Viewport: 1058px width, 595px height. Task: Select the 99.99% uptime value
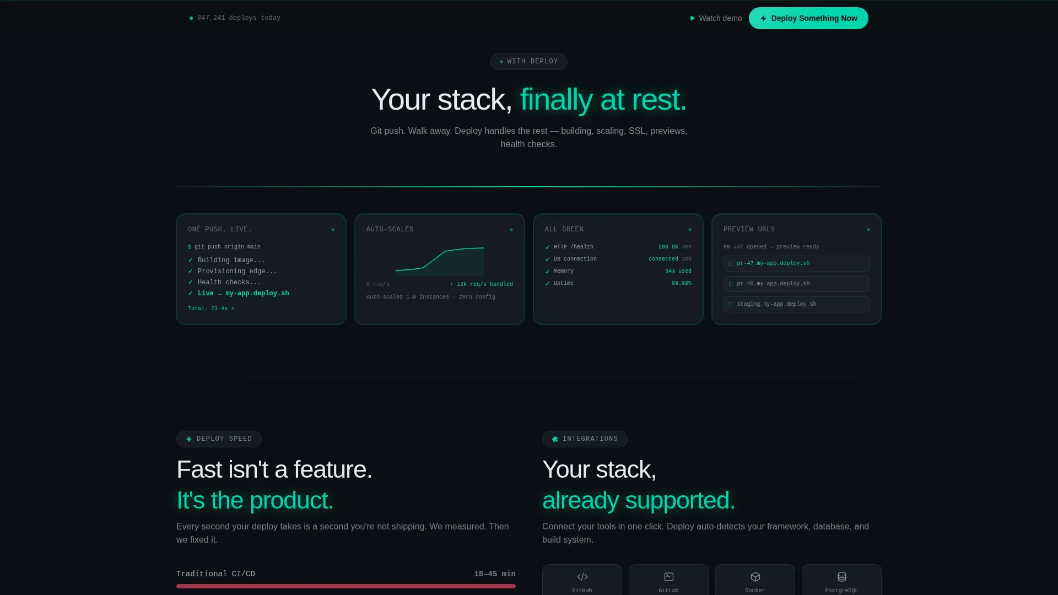click(x=682, y=283)
